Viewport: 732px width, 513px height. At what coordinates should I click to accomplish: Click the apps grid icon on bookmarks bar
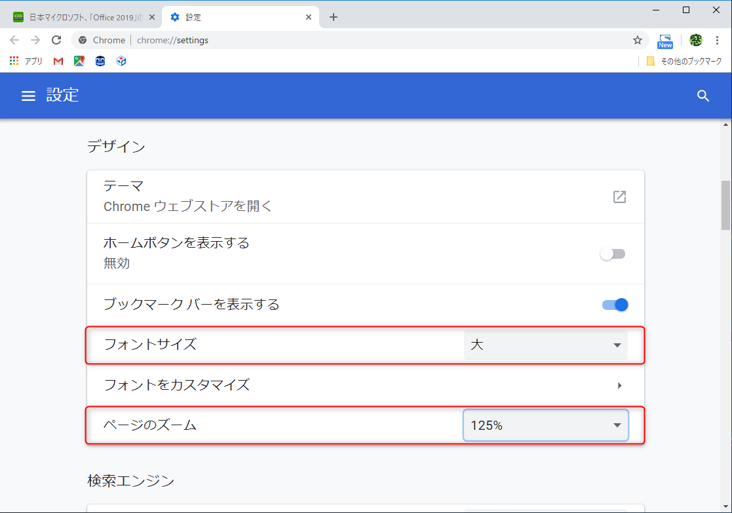(13, 61)
